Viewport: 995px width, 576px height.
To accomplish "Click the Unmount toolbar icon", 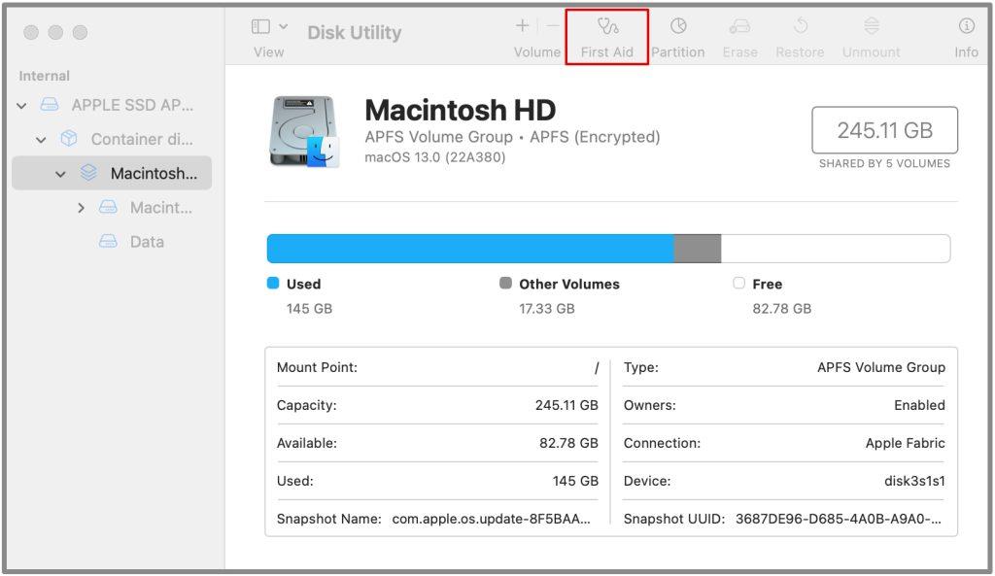I will click(x=872, y=26).
